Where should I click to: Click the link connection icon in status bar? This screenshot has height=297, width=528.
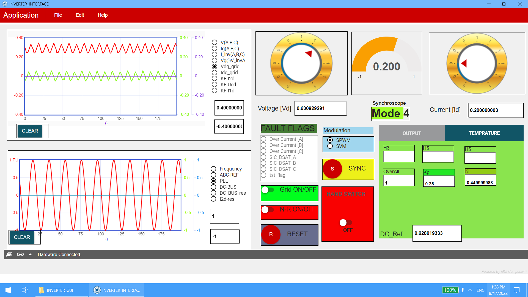coord(20,254)
